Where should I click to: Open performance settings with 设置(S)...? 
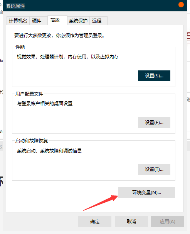154,76
